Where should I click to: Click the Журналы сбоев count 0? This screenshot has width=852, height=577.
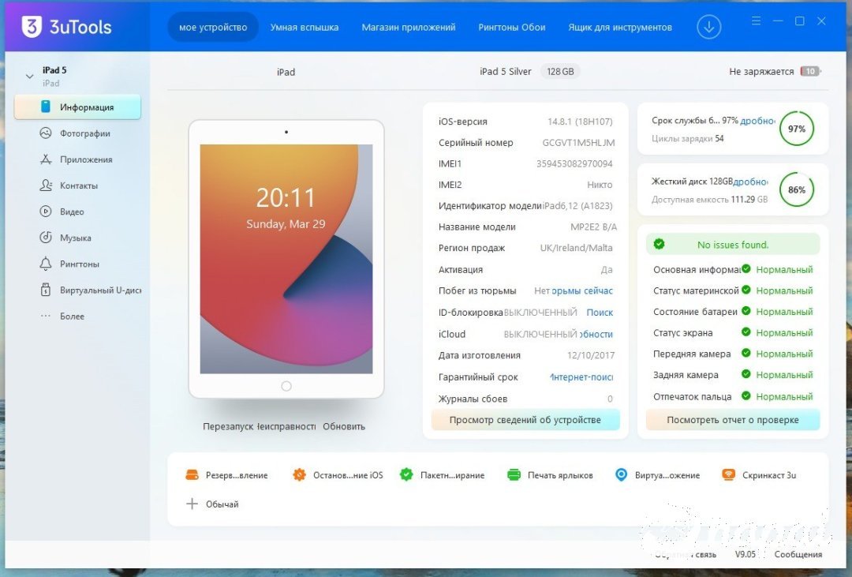click(x=610, y=399)
